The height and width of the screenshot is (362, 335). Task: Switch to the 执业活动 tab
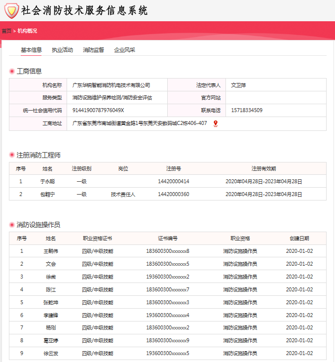(62, 50)
